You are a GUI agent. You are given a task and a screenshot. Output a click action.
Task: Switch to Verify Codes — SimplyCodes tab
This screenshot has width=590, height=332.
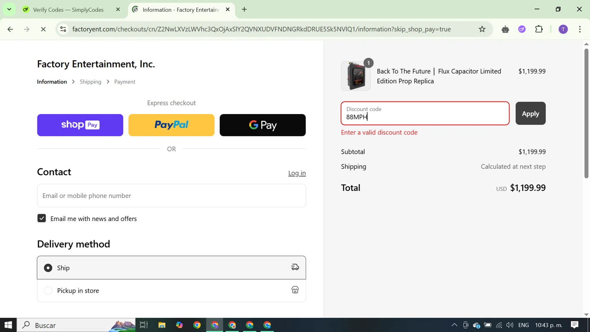68,9
